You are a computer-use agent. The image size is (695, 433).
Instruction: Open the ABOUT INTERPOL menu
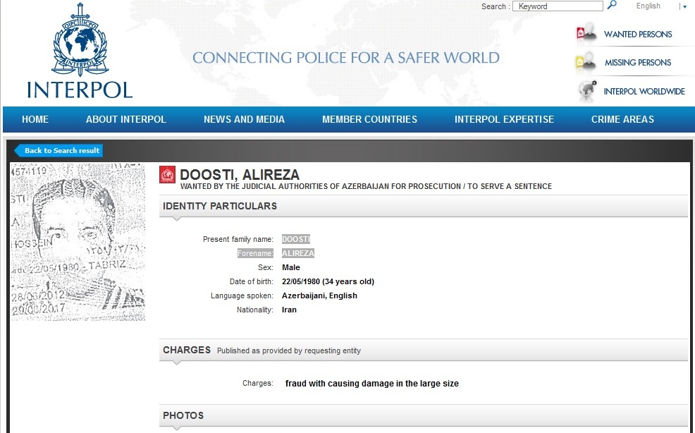(x=126, y=119)
